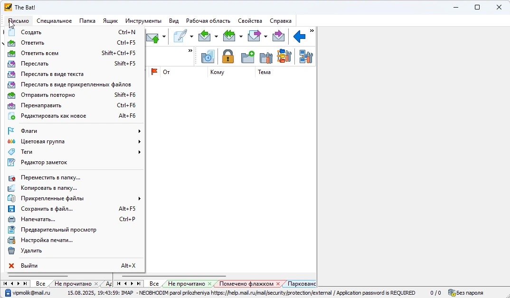Click the quill new message toolbar icon

(x=180, y=36)
